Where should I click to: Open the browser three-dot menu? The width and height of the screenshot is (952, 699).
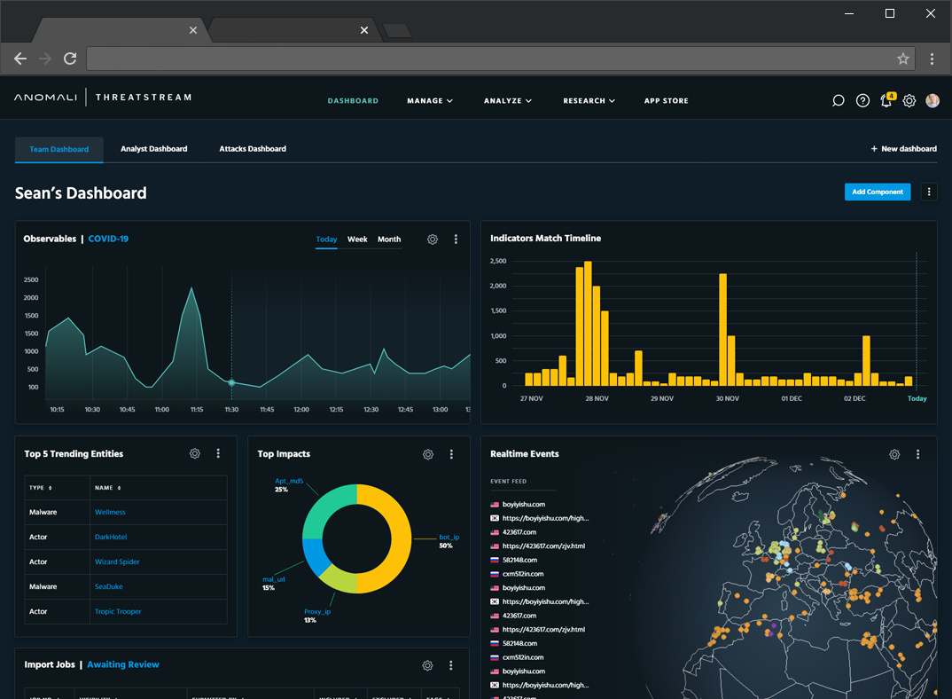pyautogui.click(x=932, y=59)
